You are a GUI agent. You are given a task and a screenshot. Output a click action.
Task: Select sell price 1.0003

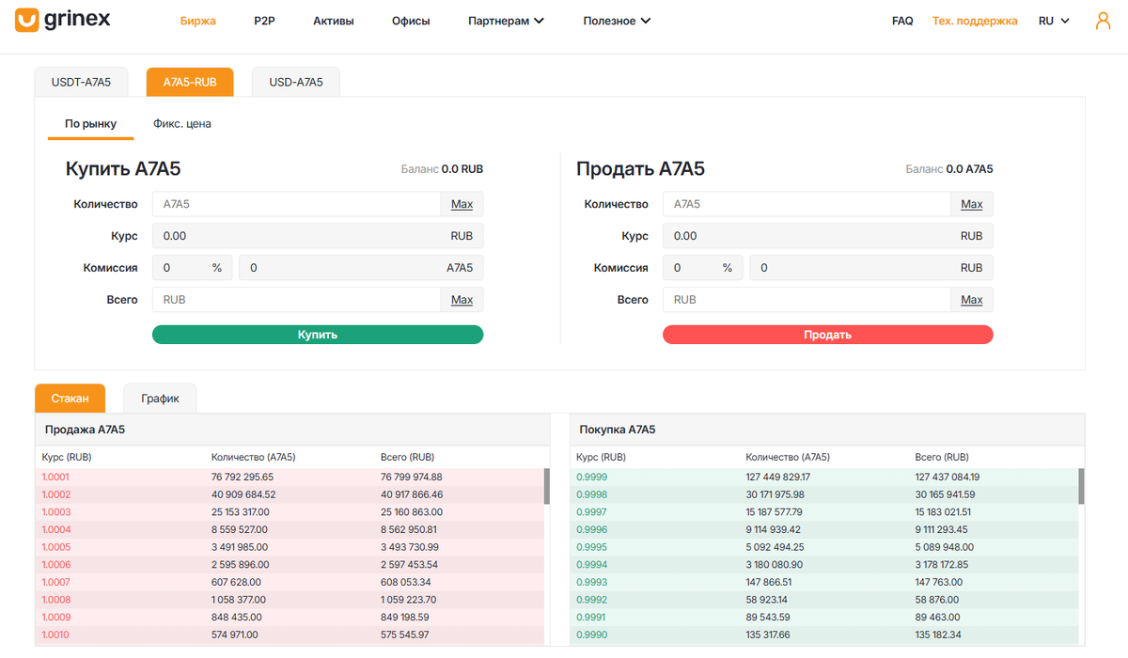pos(56,512)
